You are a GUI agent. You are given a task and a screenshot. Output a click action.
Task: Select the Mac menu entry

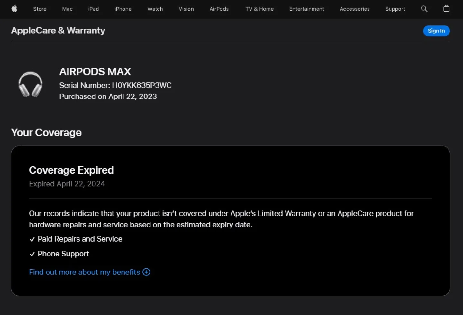pyautogui.click(x=67, y=9)
